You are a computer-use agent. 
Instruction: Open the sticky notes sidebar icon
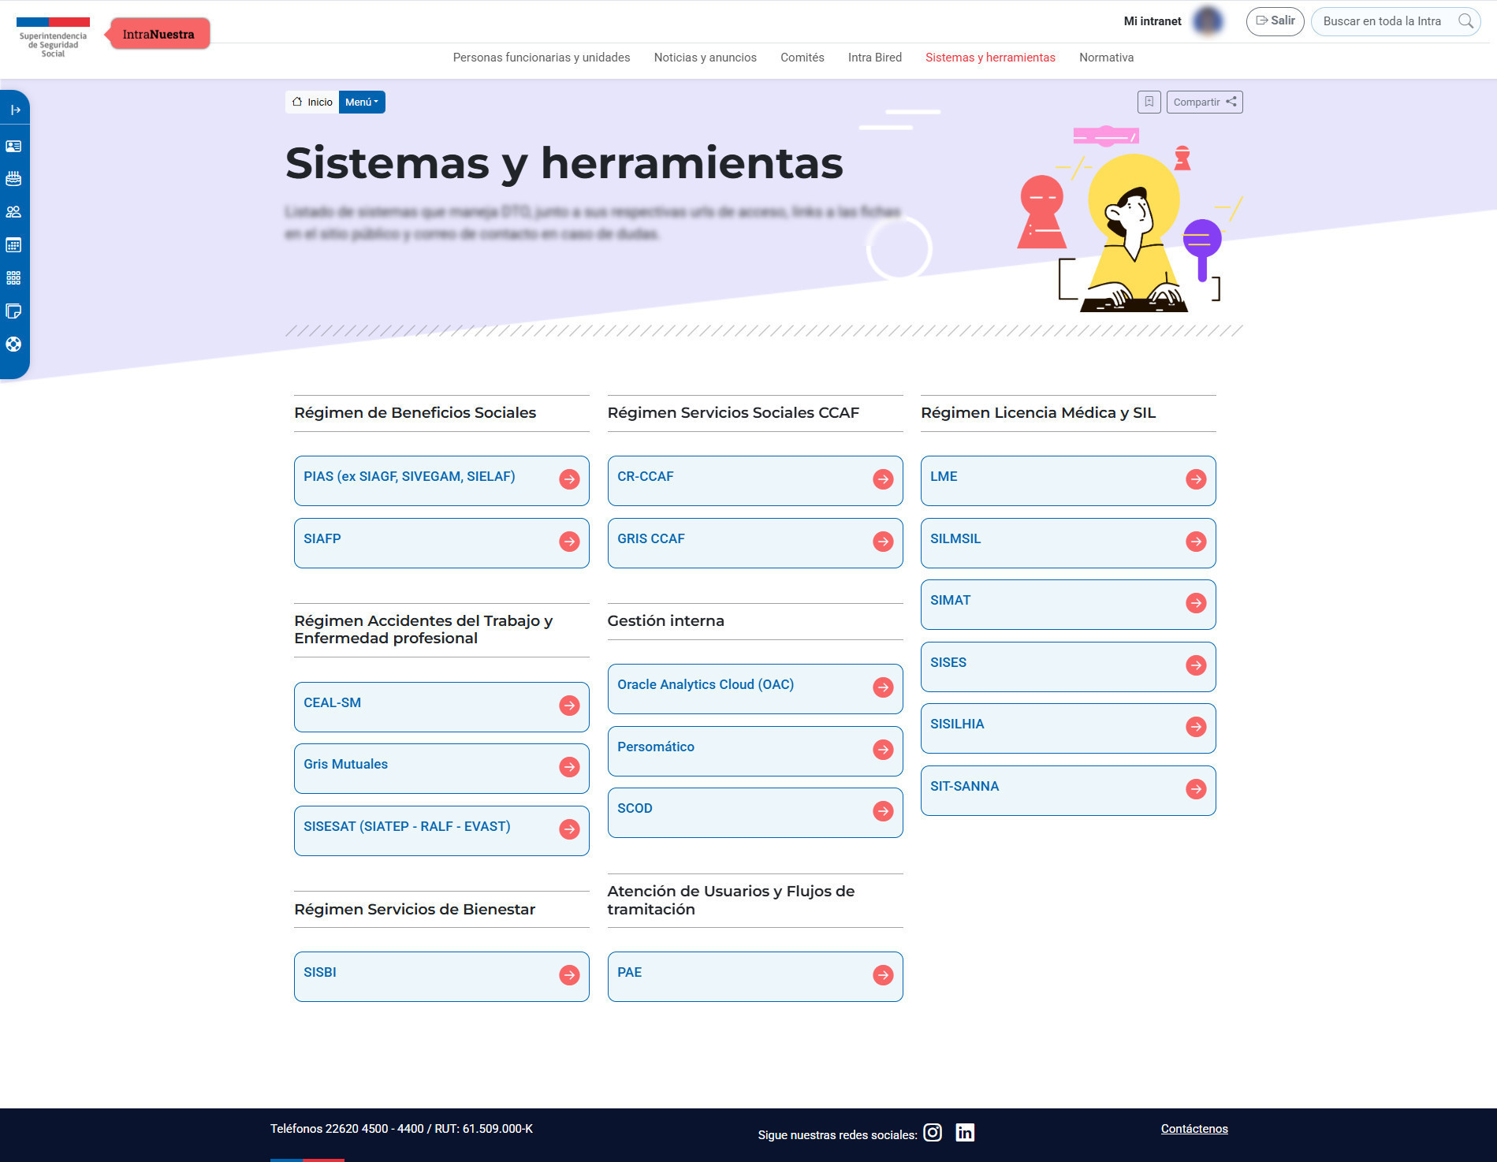click(x=13, y=311)
